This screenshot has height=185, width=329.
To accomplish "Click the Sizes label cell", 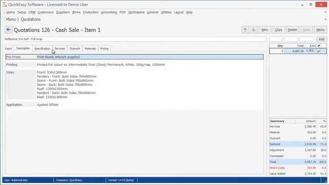I will click(x=21, y=84).
